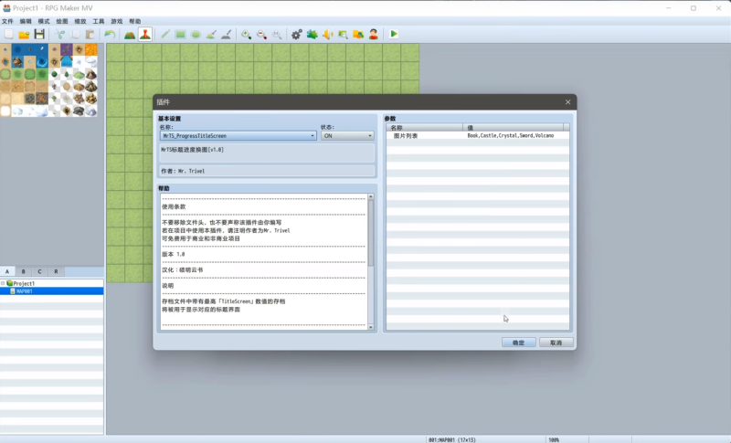
Task: Click the Actual Size zoom icon
Action: (277, 34)
